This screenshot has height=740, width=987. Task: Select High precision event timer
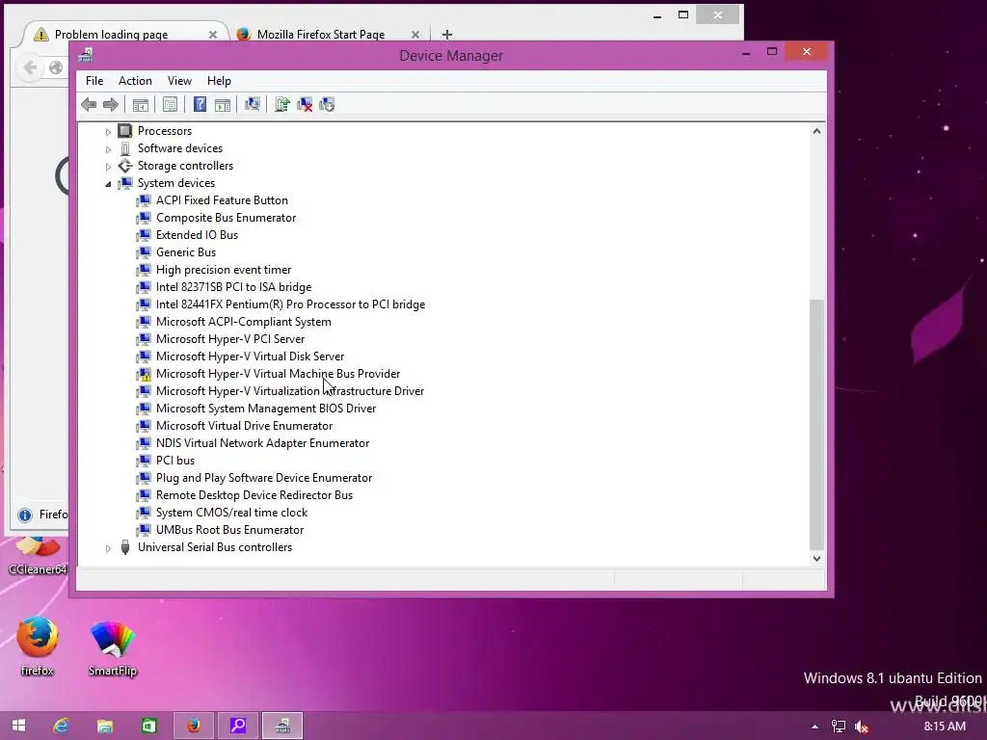click(224, 270)
